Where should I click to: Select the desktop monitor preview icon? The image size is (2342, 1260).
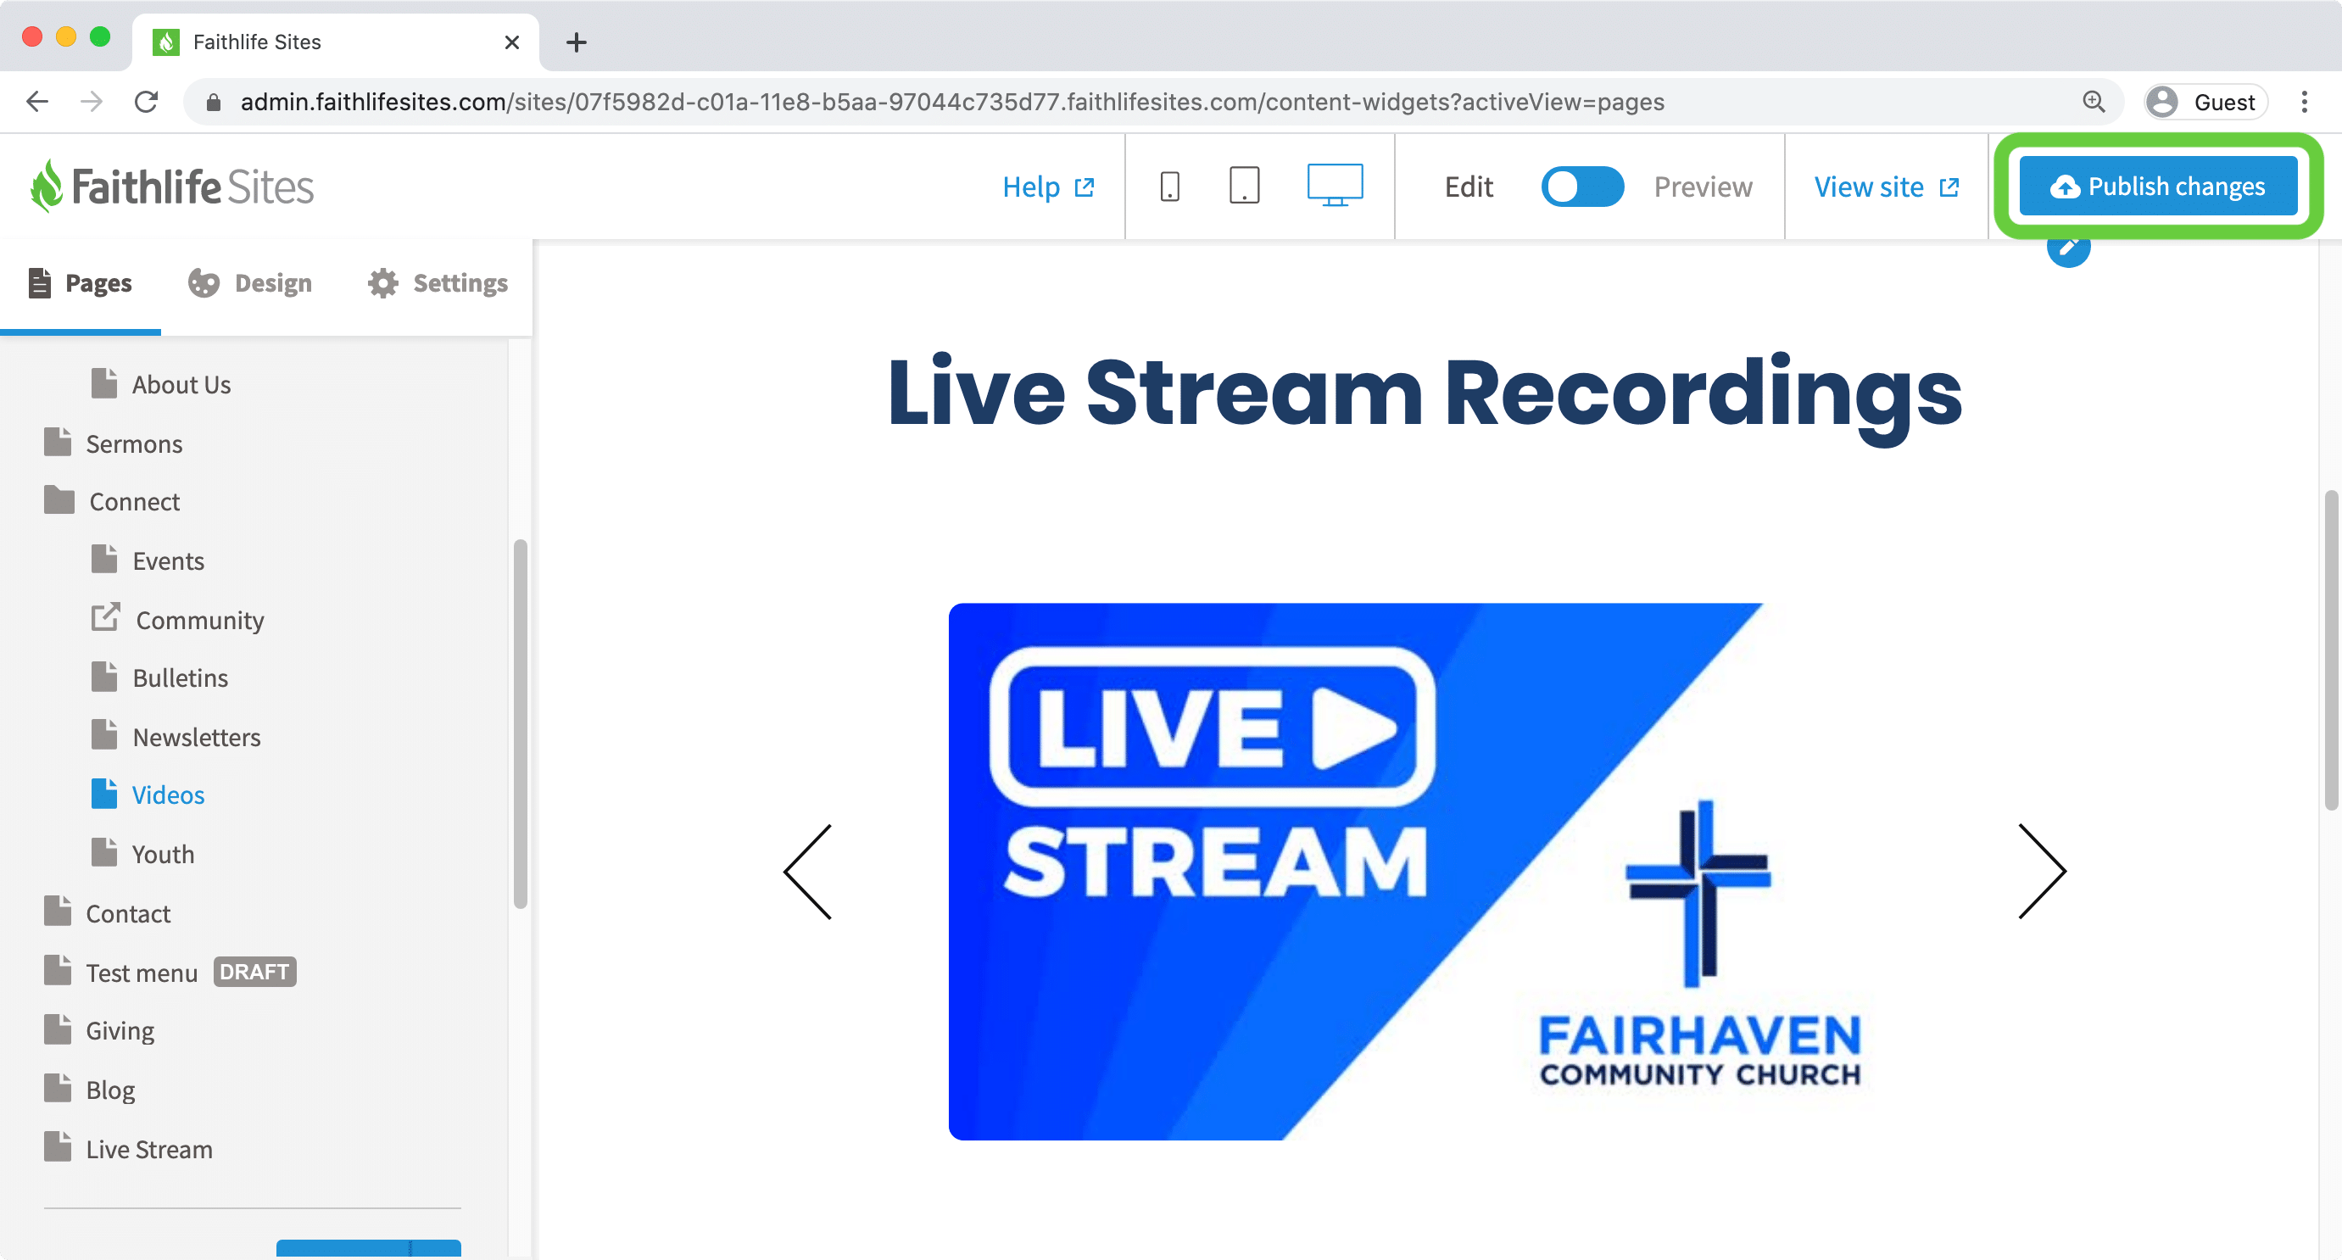(x=1335, y=186)
